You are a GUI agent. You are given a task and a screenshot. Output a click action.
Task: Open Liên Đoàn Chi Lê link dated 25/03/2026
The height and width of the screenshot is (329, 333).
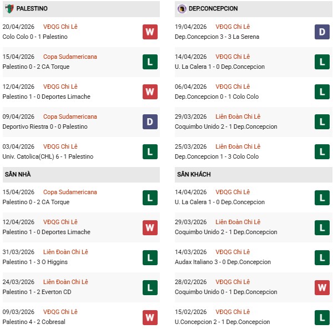pos(238,146)
